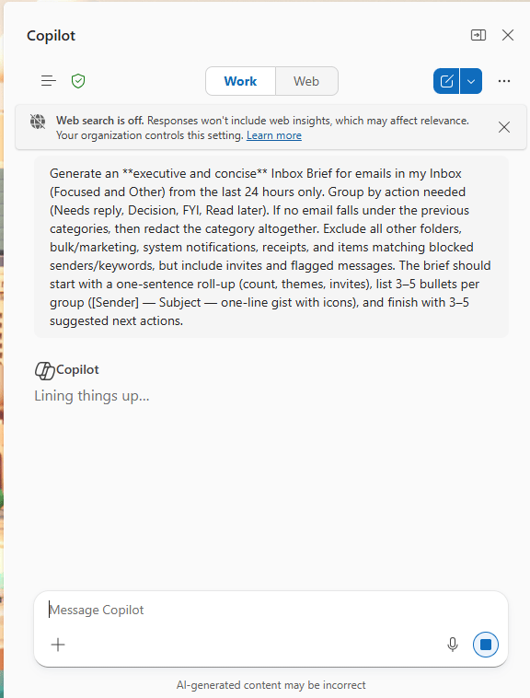Image resolution: width=530 pixels, height=698 pixels.
Task: Stop generating the Copilot response
Action: pyautogui.click(x=486, y=645)
